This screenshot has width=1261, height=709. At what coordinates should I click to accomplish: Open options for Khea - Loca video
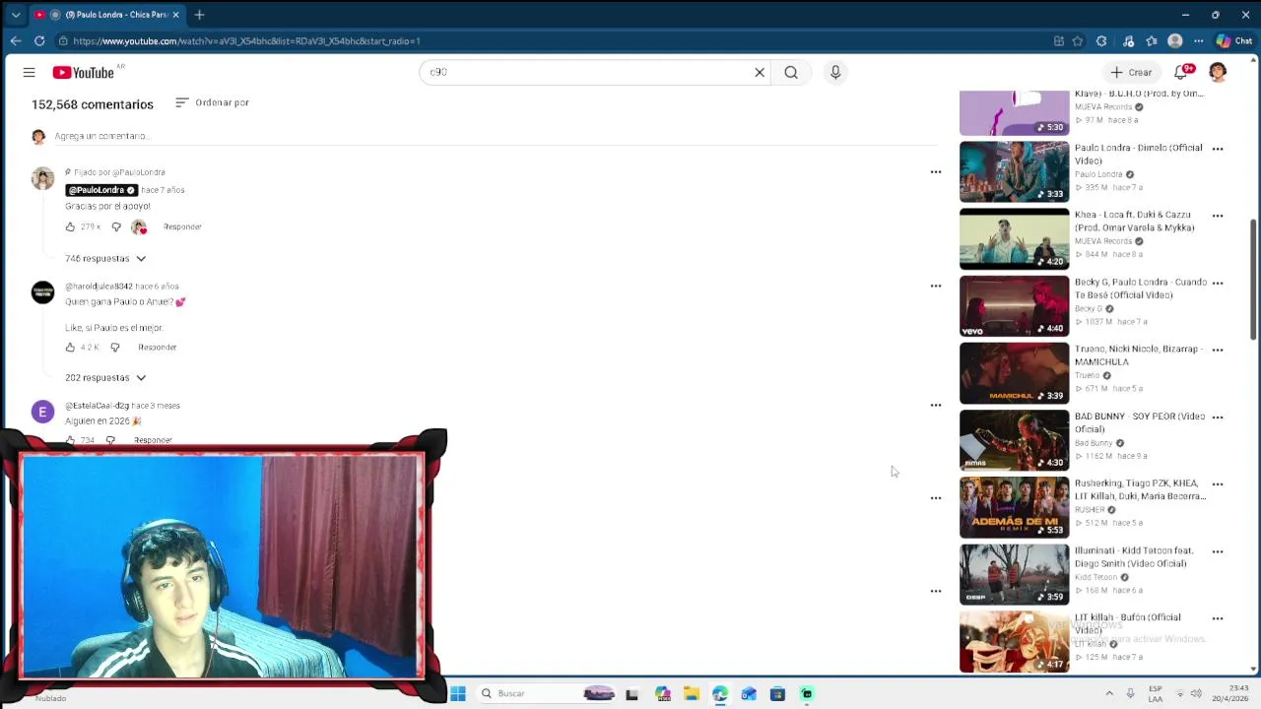[x=1218, y=216]
